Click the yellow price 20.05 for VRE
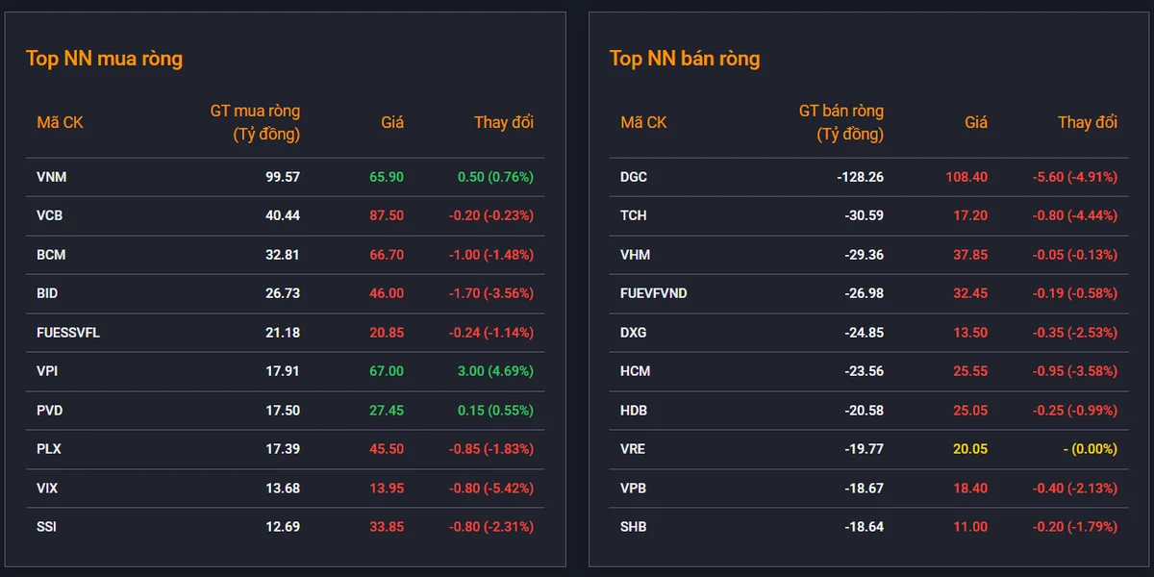 click(x=970, y=449)
